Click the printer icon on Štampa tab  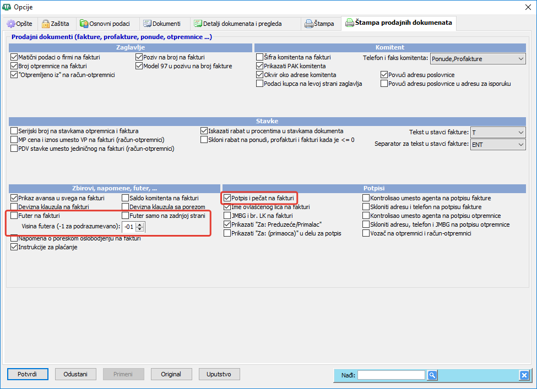pos(308,24)
